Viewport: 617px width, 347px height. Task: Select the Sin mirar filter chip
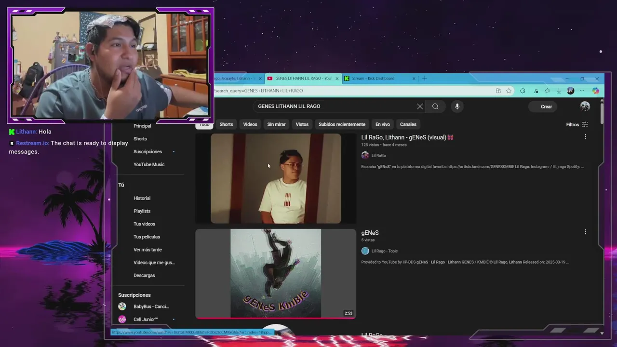276,124
